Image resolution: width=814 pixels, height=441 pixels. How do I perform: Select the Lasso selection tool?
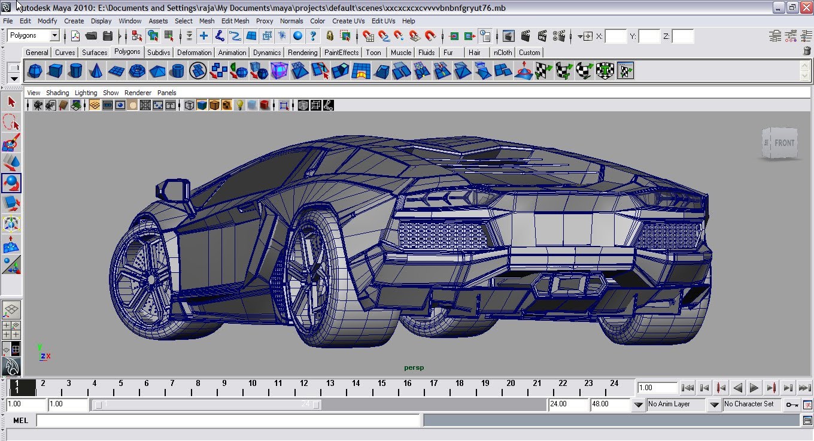point(11,123)
